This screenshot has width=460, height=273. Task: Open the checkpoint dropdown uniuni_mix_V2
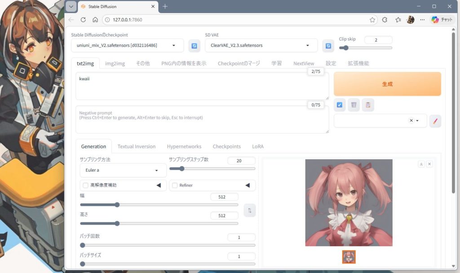(127, 46)
